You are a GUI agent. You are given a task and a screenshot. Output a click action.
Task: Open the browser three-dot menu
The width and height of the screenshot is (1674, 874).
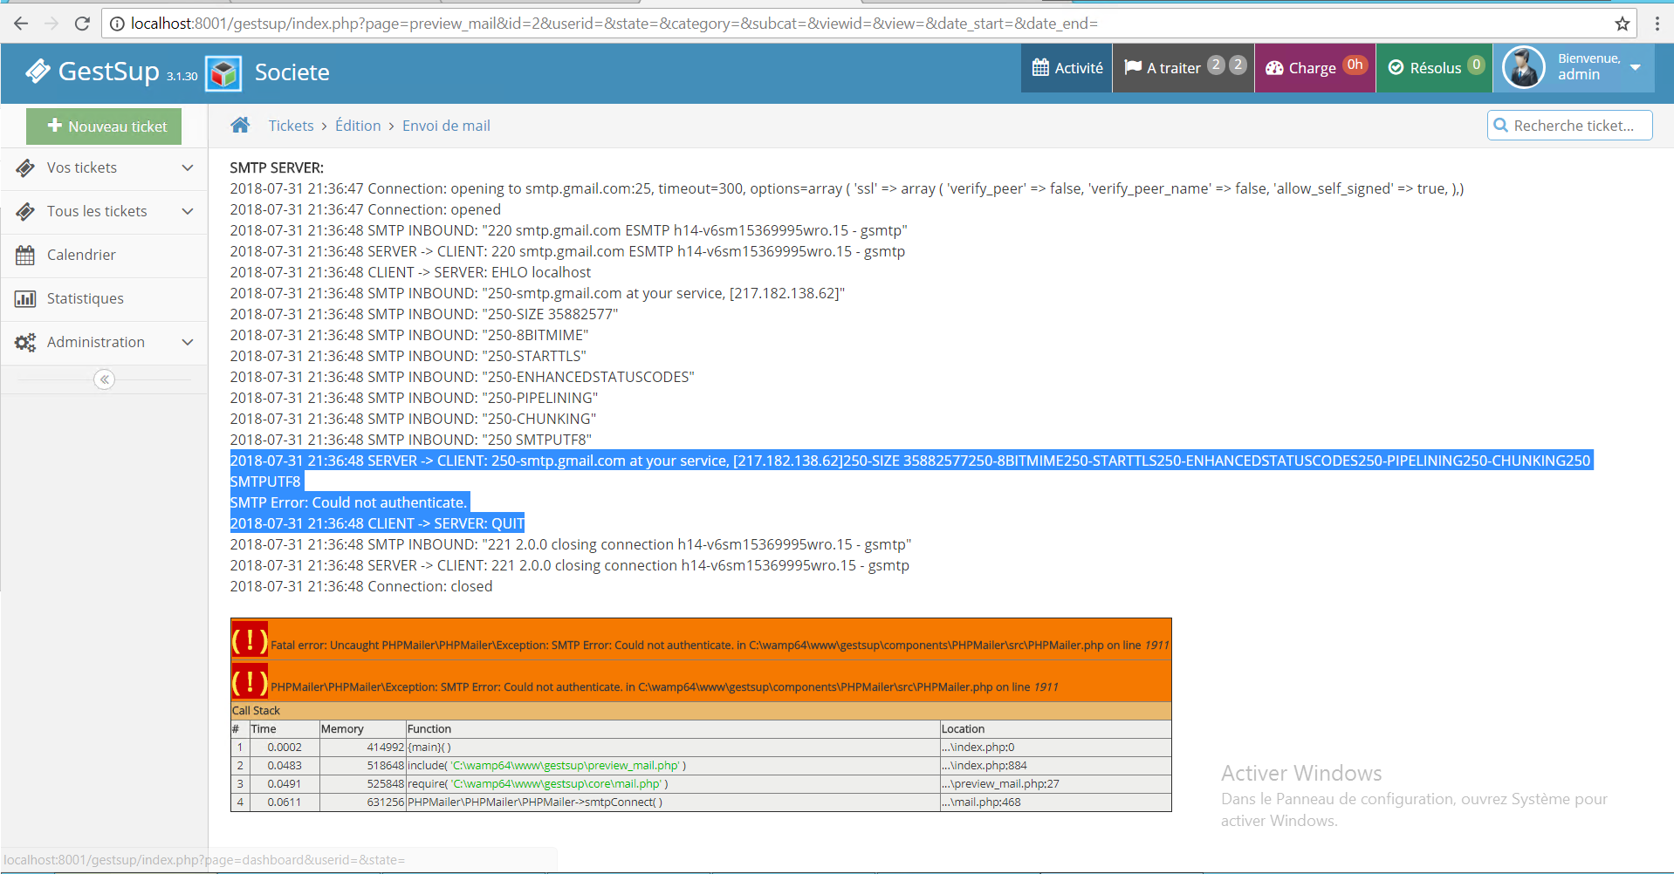[x=1657, y=24]
